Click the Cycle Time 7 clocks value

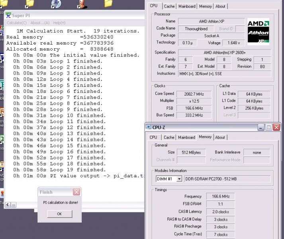click(x=220, y=235)
